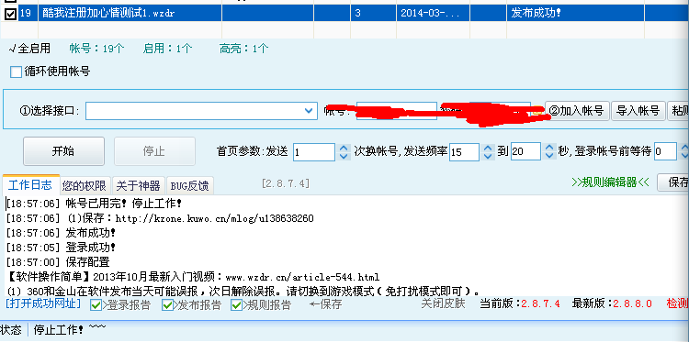Uncheck row 19 account checkbox

10,14
